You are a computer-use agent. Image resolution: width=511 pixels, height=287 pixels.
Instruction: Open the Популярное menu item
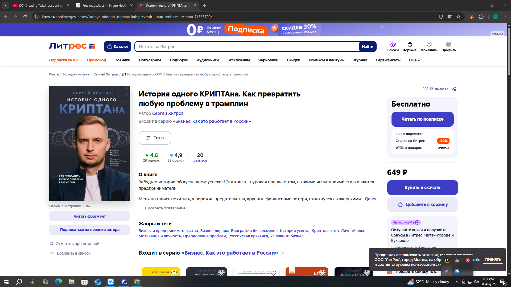point(150,60)
